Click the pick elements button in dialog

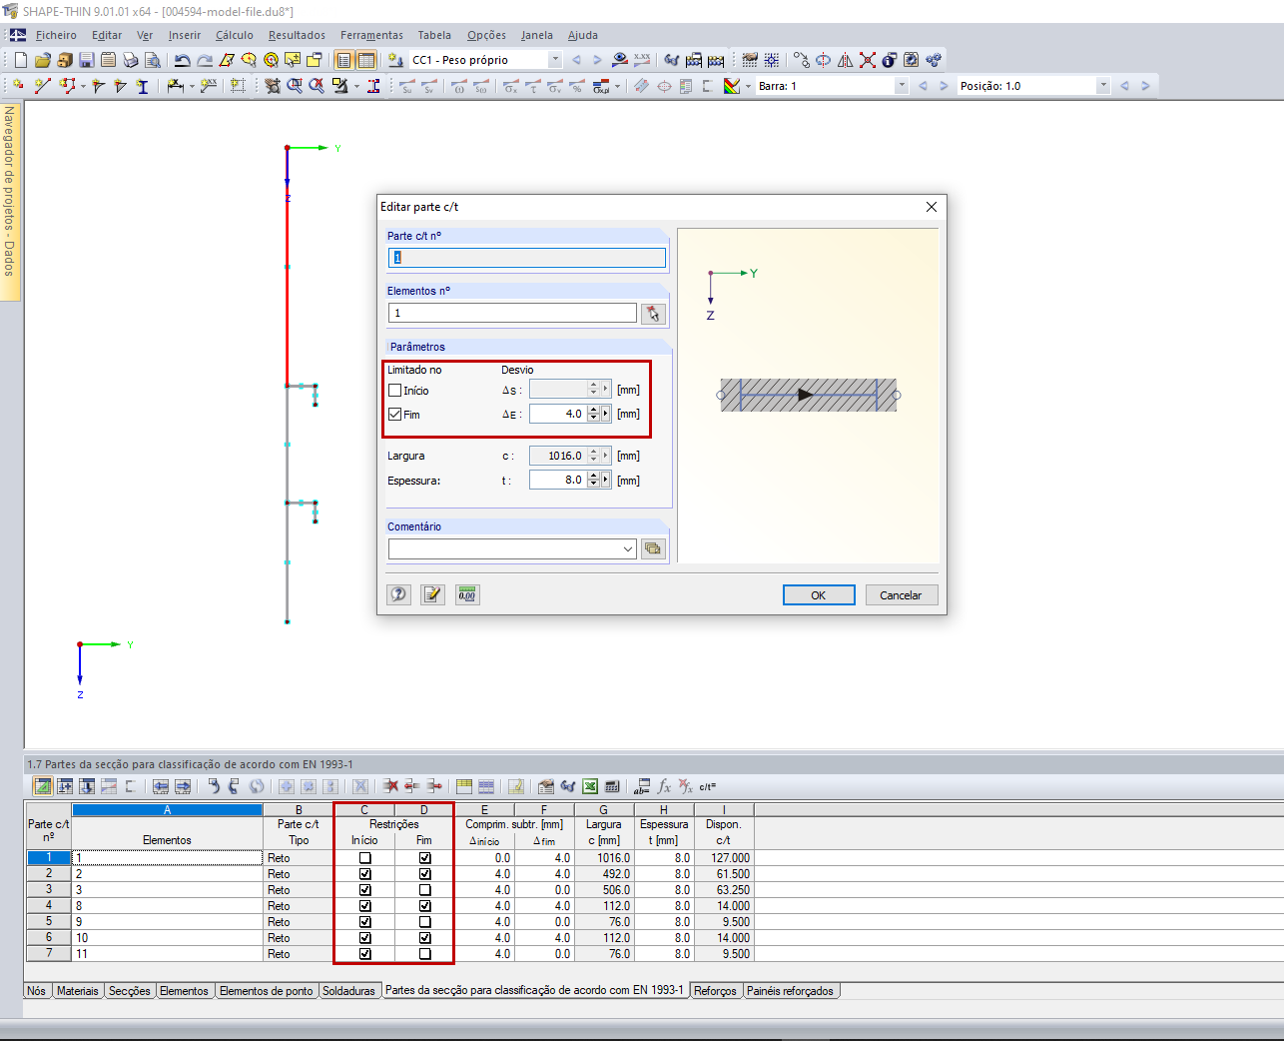point(653,314)
